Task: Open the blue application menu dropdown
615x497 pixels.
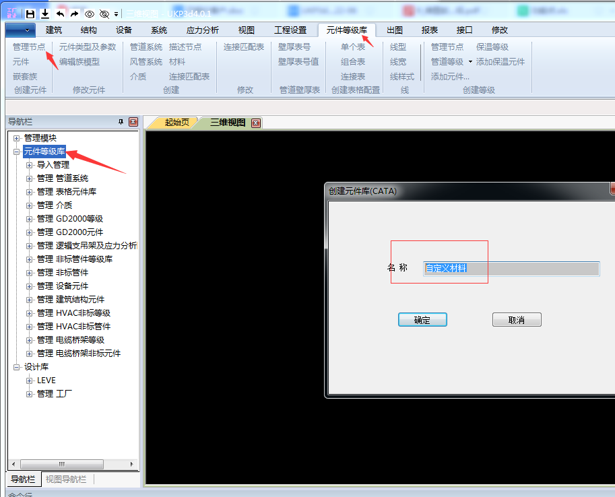Action: [20, 30]
